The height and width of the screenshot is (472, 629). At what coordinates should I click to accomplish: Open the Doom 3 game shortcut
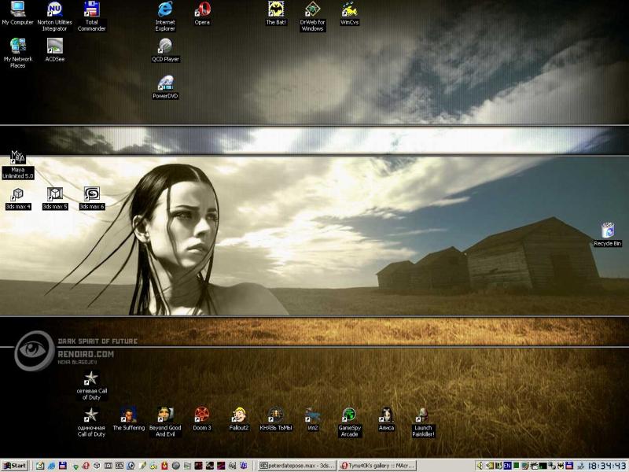coord(202,415)
